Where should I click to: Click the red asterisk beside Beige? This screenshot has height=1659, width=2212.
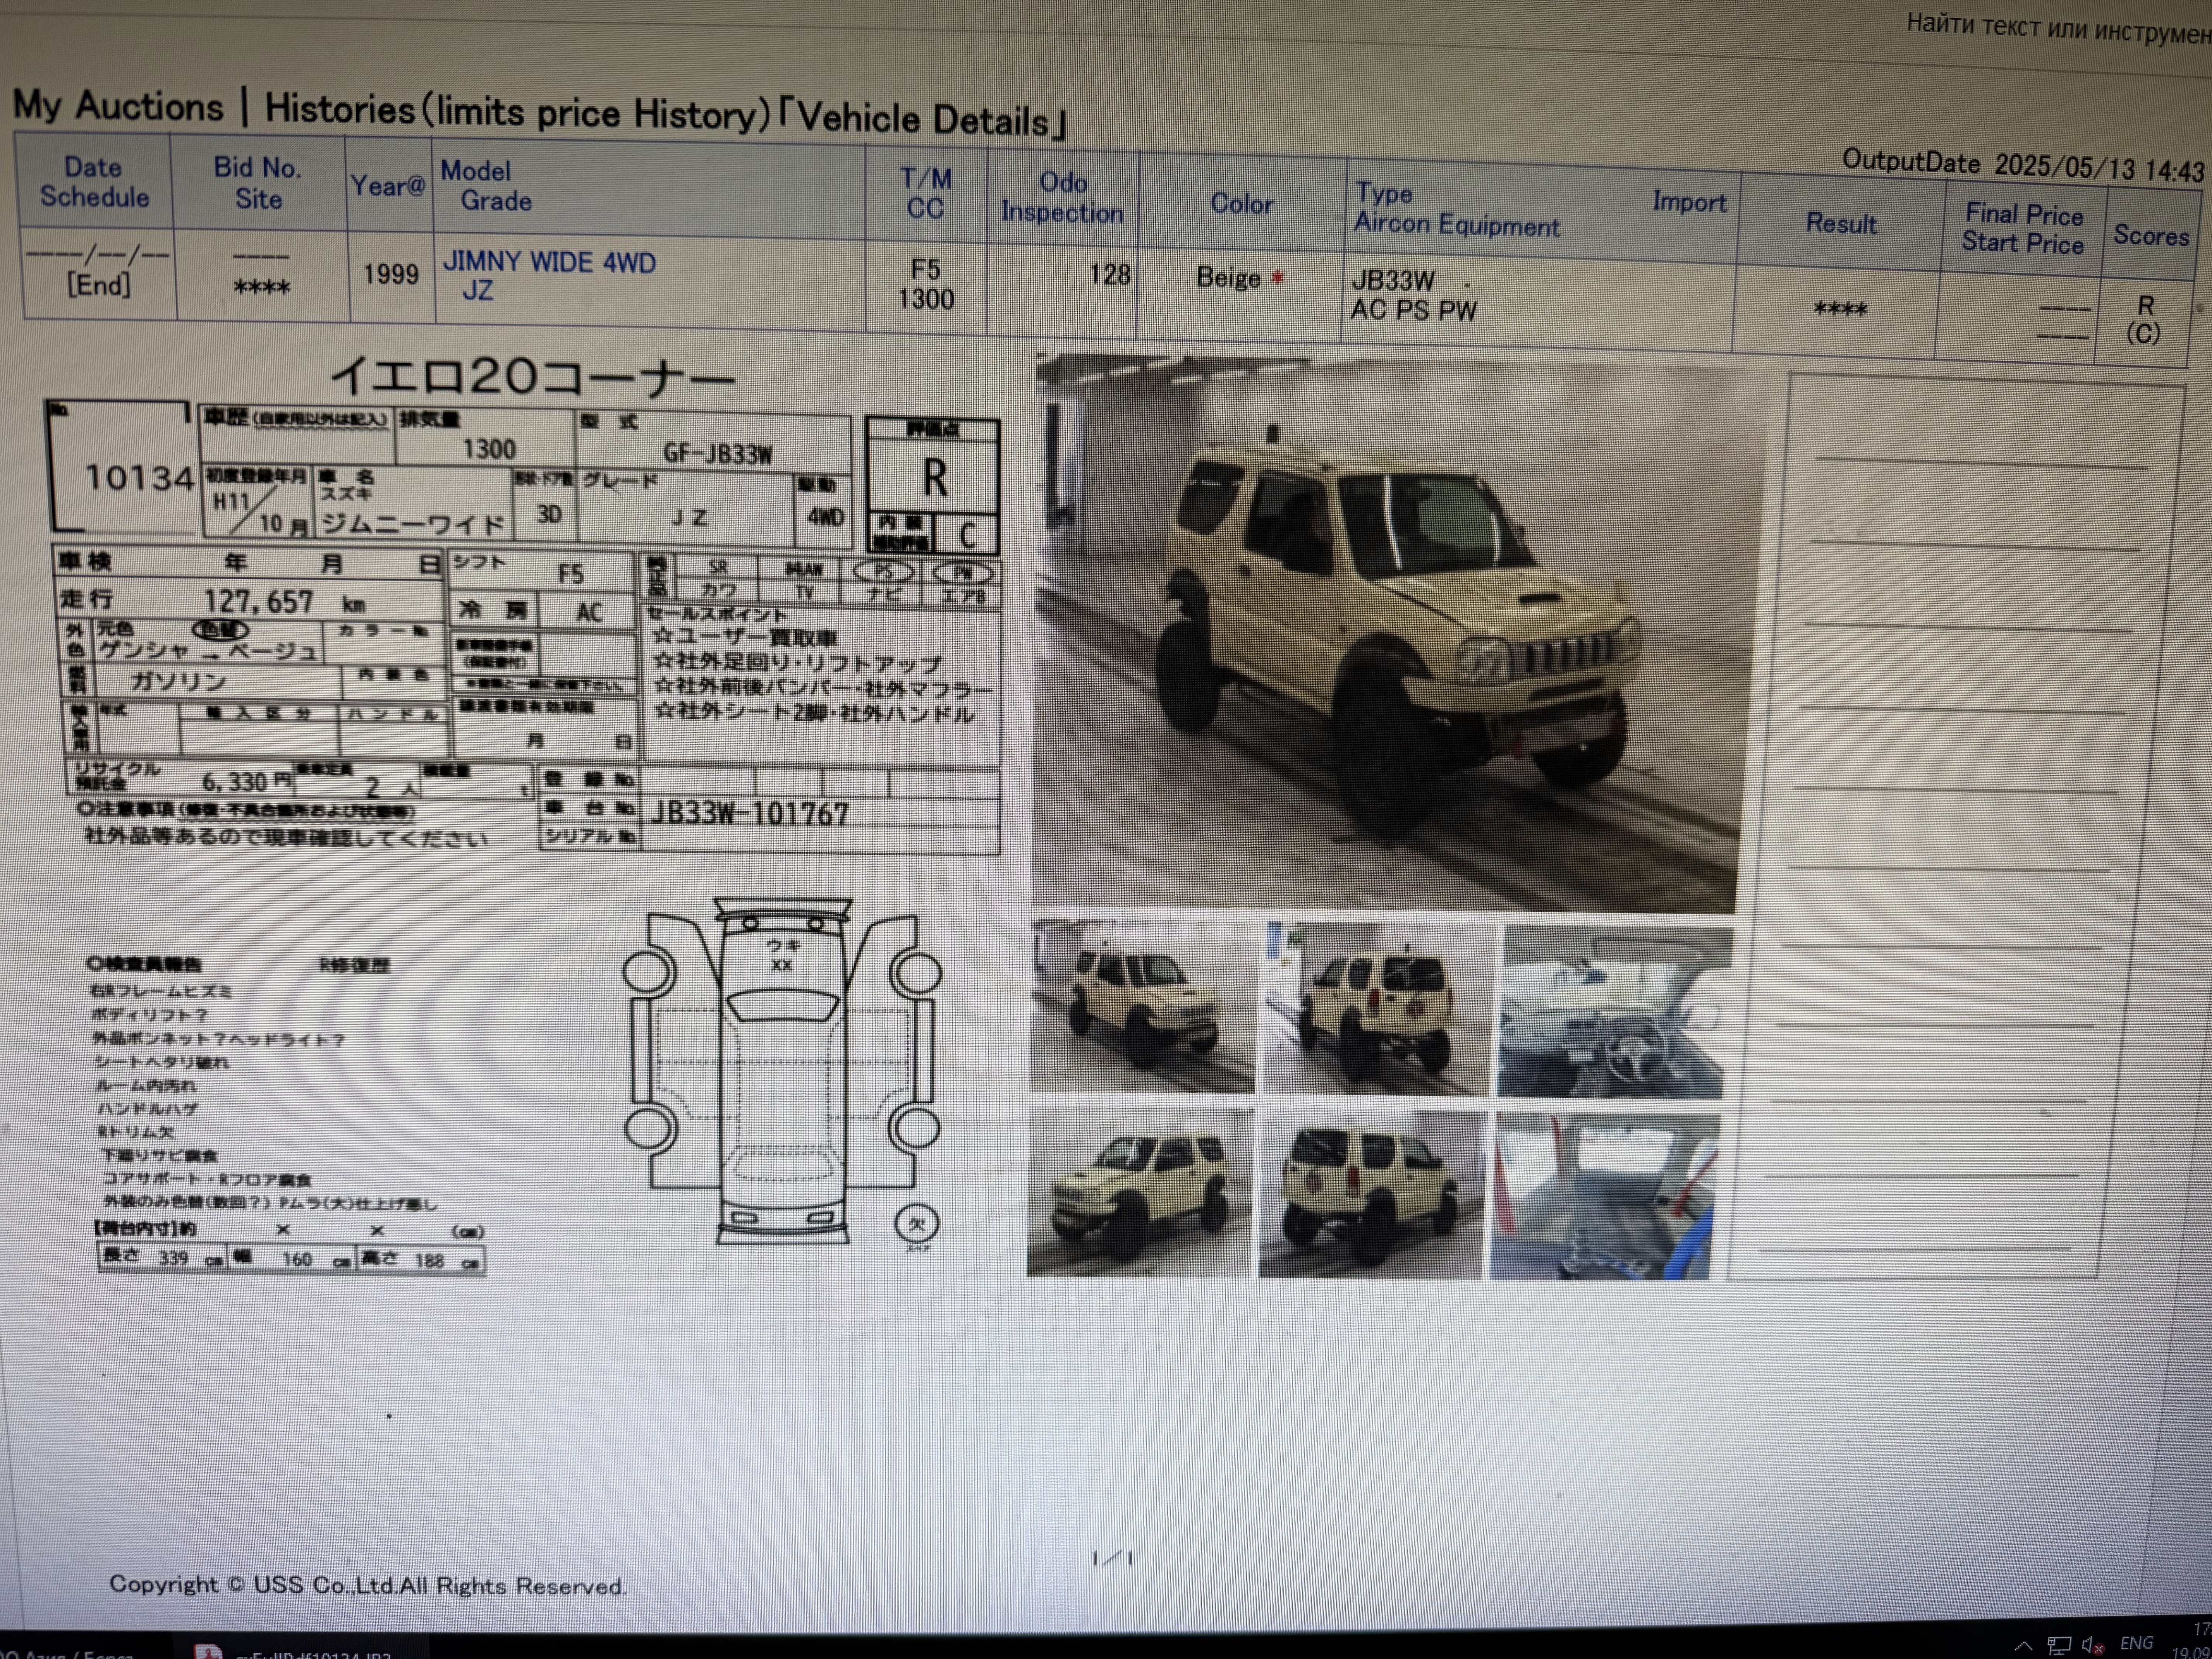tap(1277, 279)
